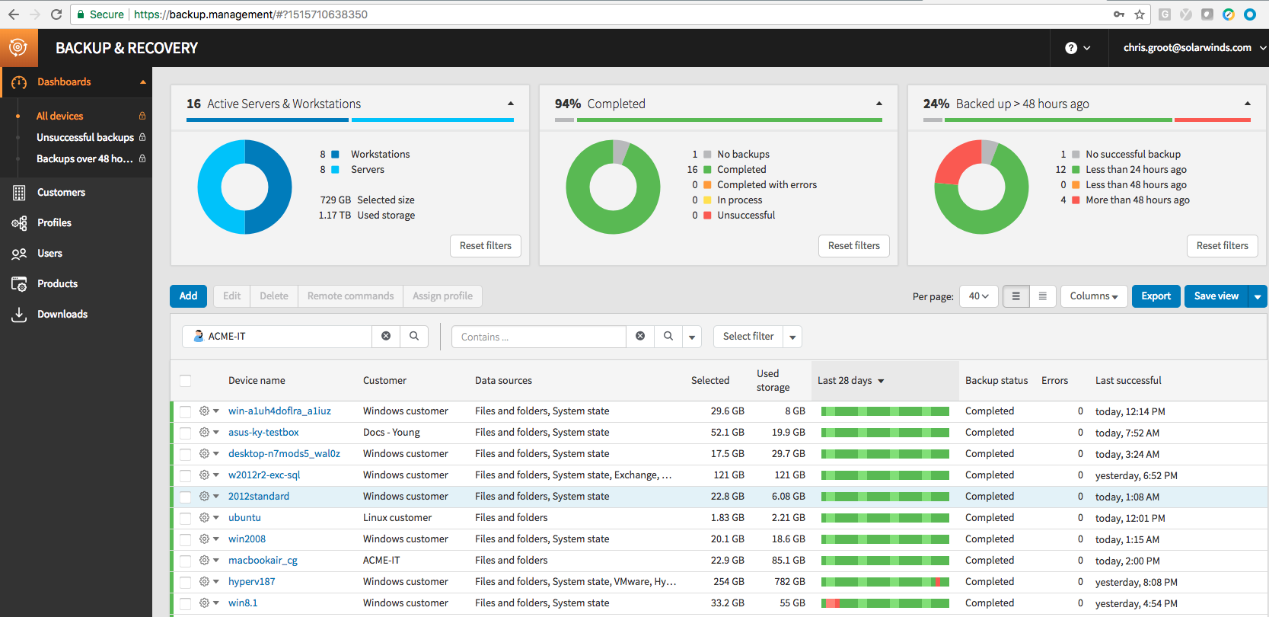Viewport: 1269px width, 617px height.
Task: Collapse the Dashboards sidebar section
Action: pos(142,82)
